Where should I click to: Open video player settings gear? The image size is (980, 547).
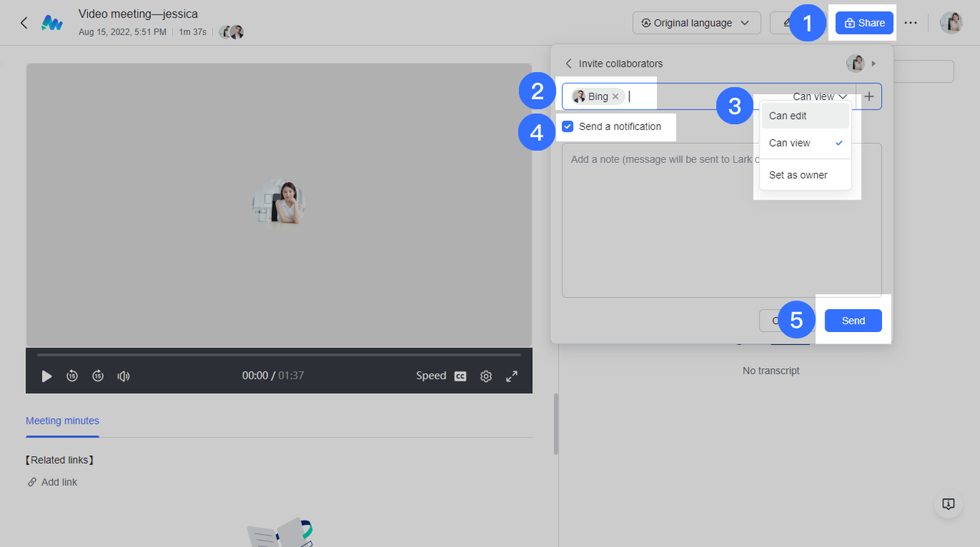coord(485,376)
